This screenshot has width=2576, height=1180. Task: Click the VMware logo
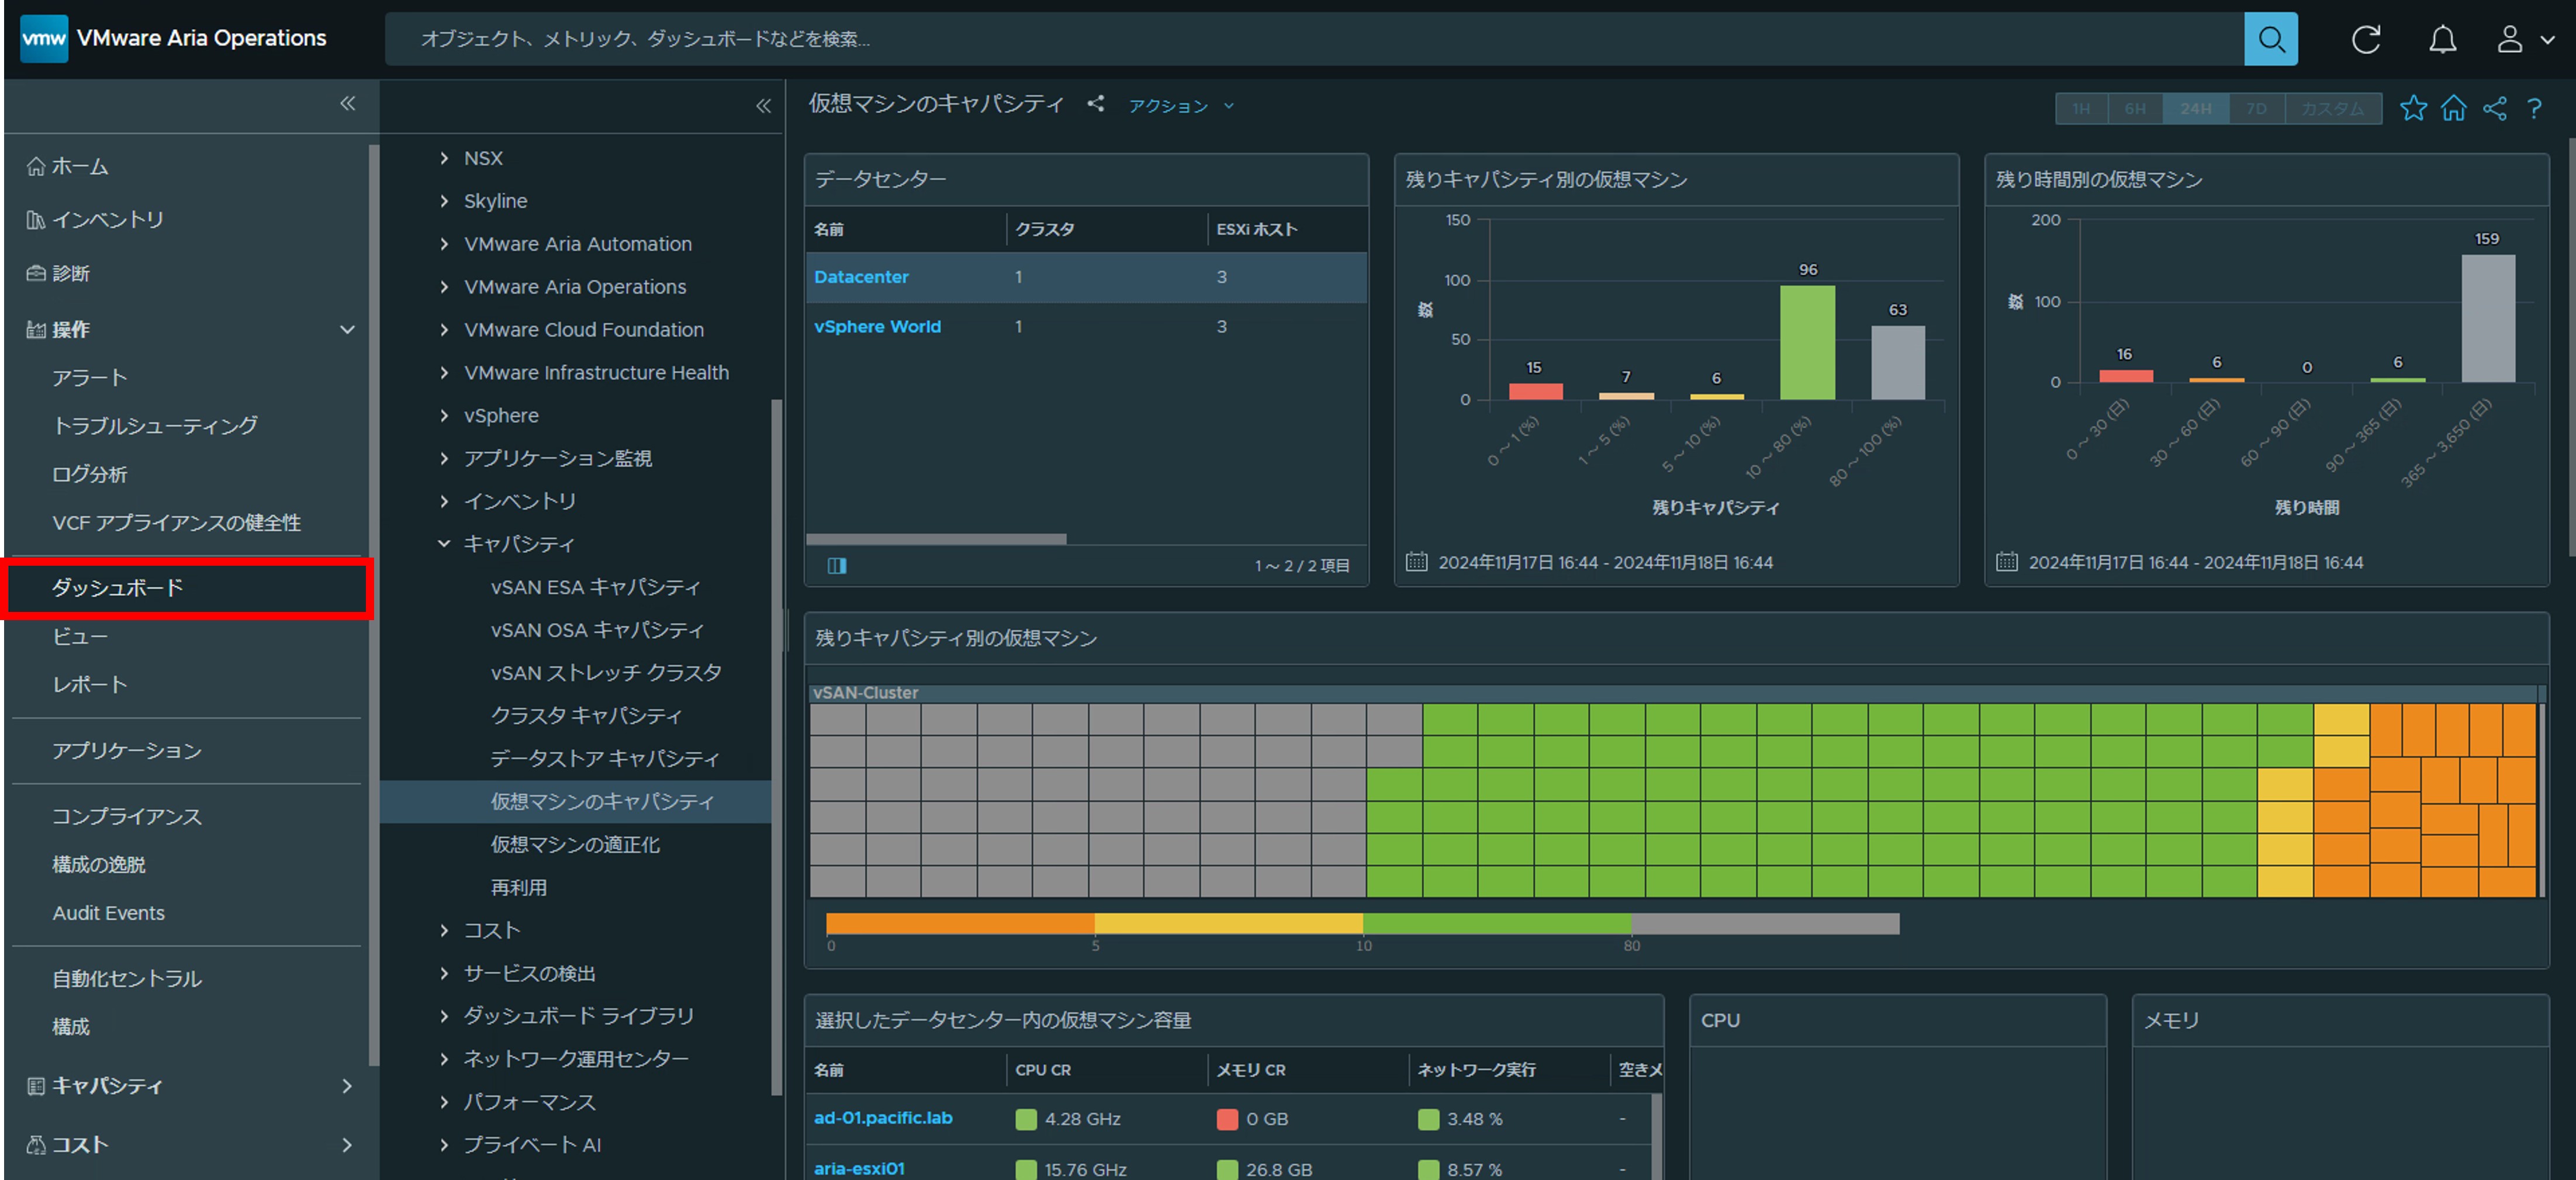coord(44,39)
